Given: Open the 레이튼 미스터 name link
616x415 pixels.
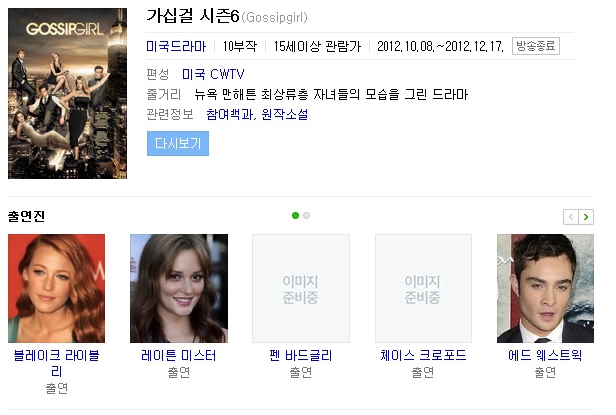Looking at the screenshot, I should coord(179,356).
